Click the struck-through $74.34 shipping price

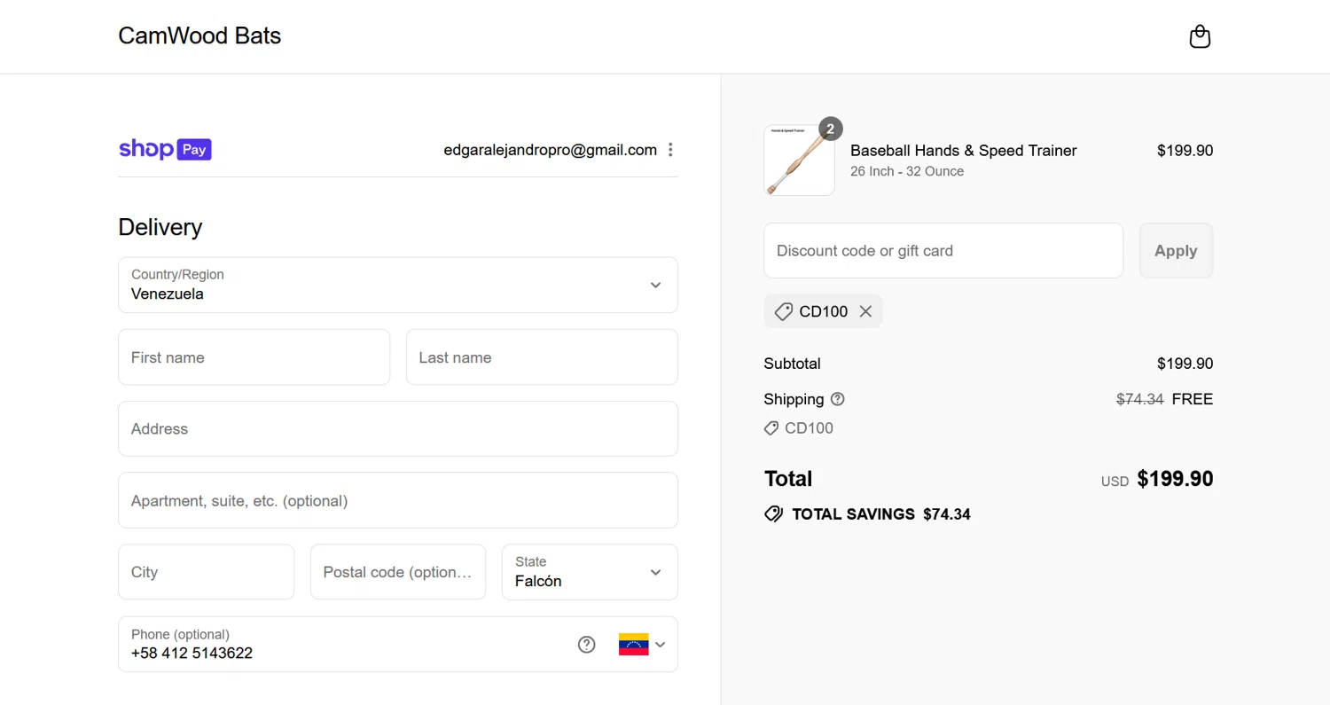pos(1139,399)
